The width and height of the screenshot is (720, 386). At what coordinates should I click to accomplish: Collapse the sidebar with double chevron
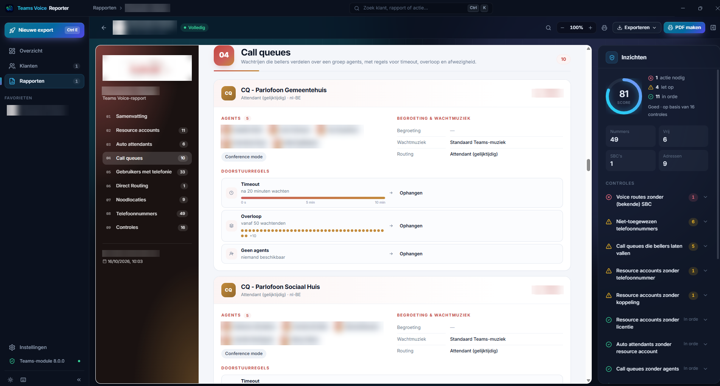click(79, 380)
